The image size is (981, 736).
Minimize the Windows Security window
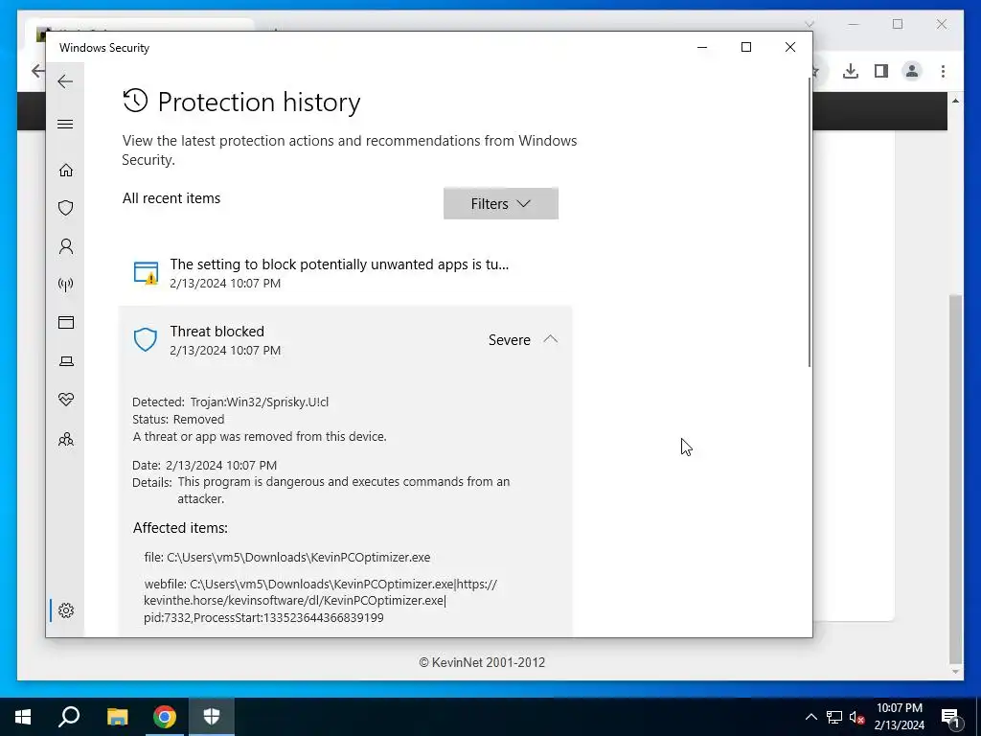coord(702,48)
